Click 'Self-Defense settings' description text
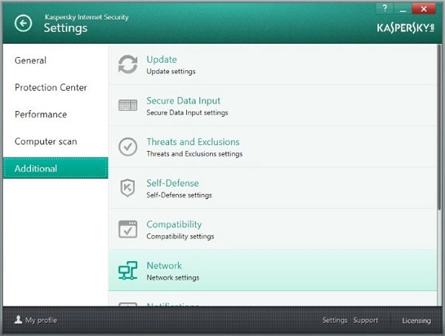Image resolution: width=445 pixels, height=336 pixels. (x=179, y=195)
